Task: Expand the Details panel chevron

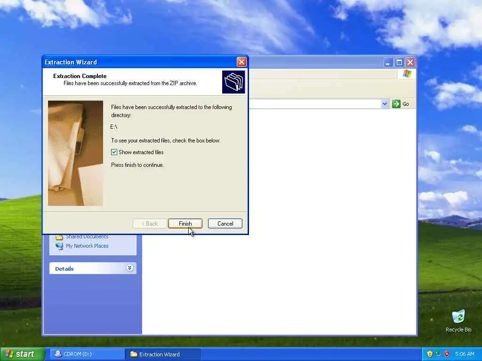Action: pyautogui.click(x=130, y=268)
